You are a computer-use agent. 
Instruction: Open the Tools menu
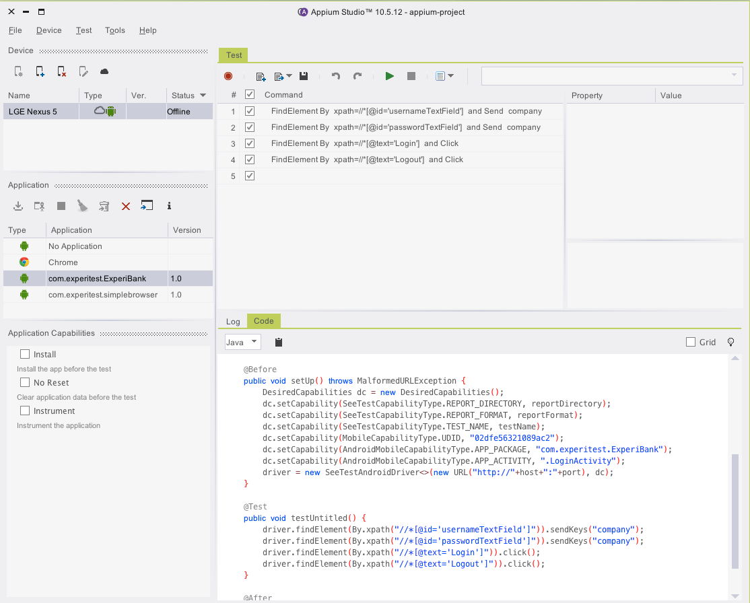tap(115, 30)
